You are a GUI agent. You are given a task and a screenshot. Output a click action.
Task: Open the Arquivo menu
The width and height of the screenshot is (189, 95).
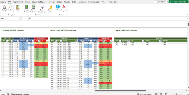coord(3,2)
